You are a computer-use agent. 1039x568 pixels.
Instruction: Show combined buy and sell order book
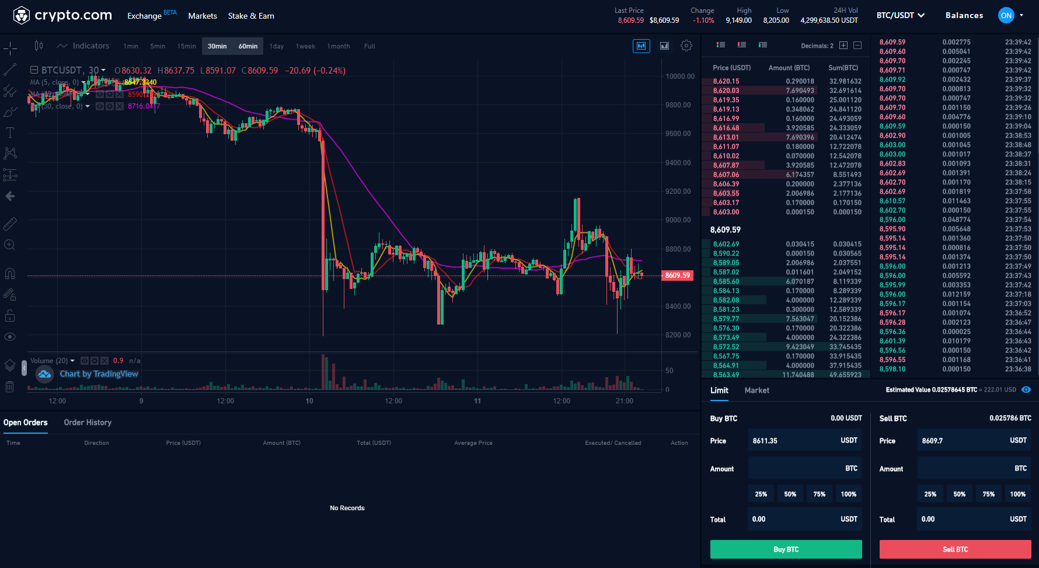(x=721, y=45)
